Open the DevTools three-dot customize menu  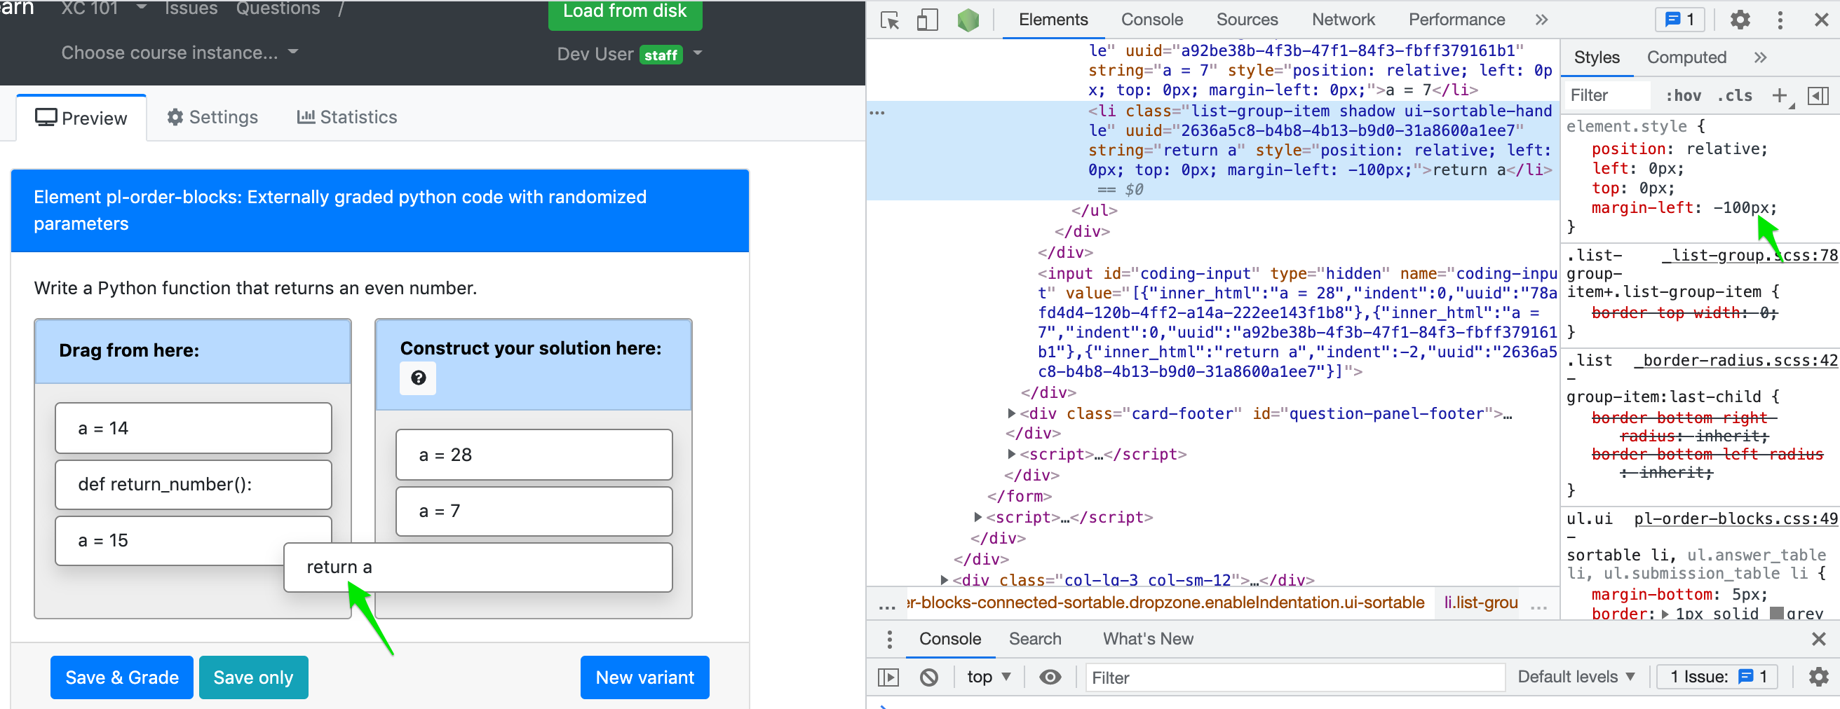click(x=1780, y=20)
